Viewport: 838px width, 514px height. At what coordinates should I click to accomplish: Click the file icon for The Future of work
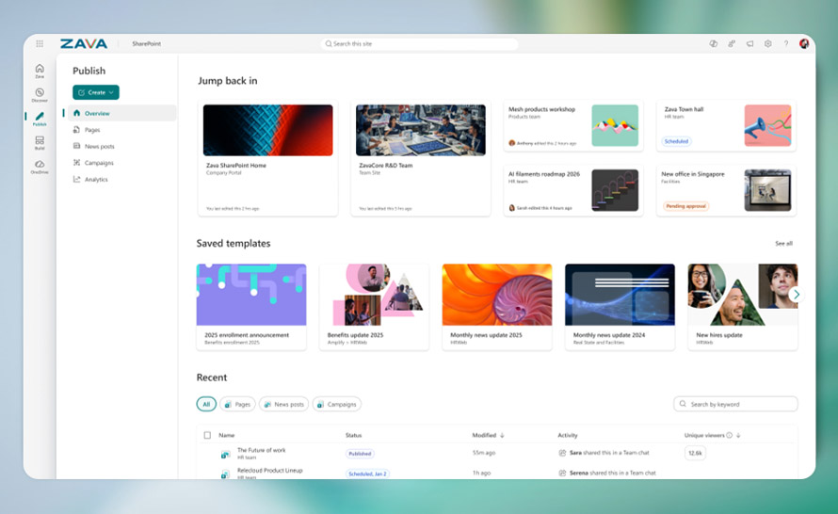tap(226, 454)
